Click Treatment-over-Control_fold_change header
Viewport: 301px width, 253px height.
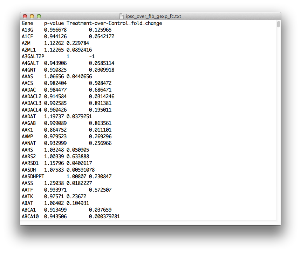(114, 23)
